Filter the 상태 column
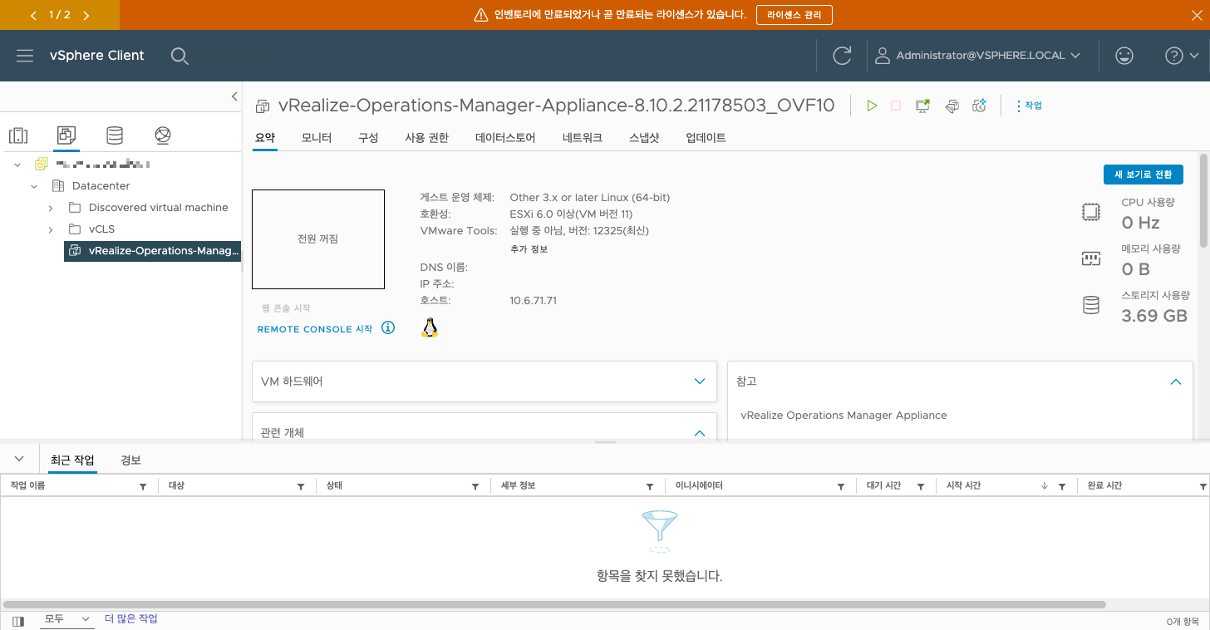Viewport: 1210px width, 630px height. (475, 487)
